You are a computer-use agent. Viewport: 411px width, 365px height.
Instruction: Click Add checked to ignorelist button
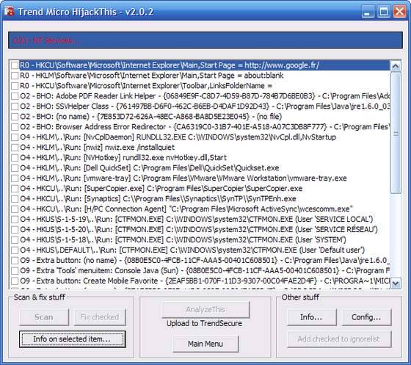(339, 339)
